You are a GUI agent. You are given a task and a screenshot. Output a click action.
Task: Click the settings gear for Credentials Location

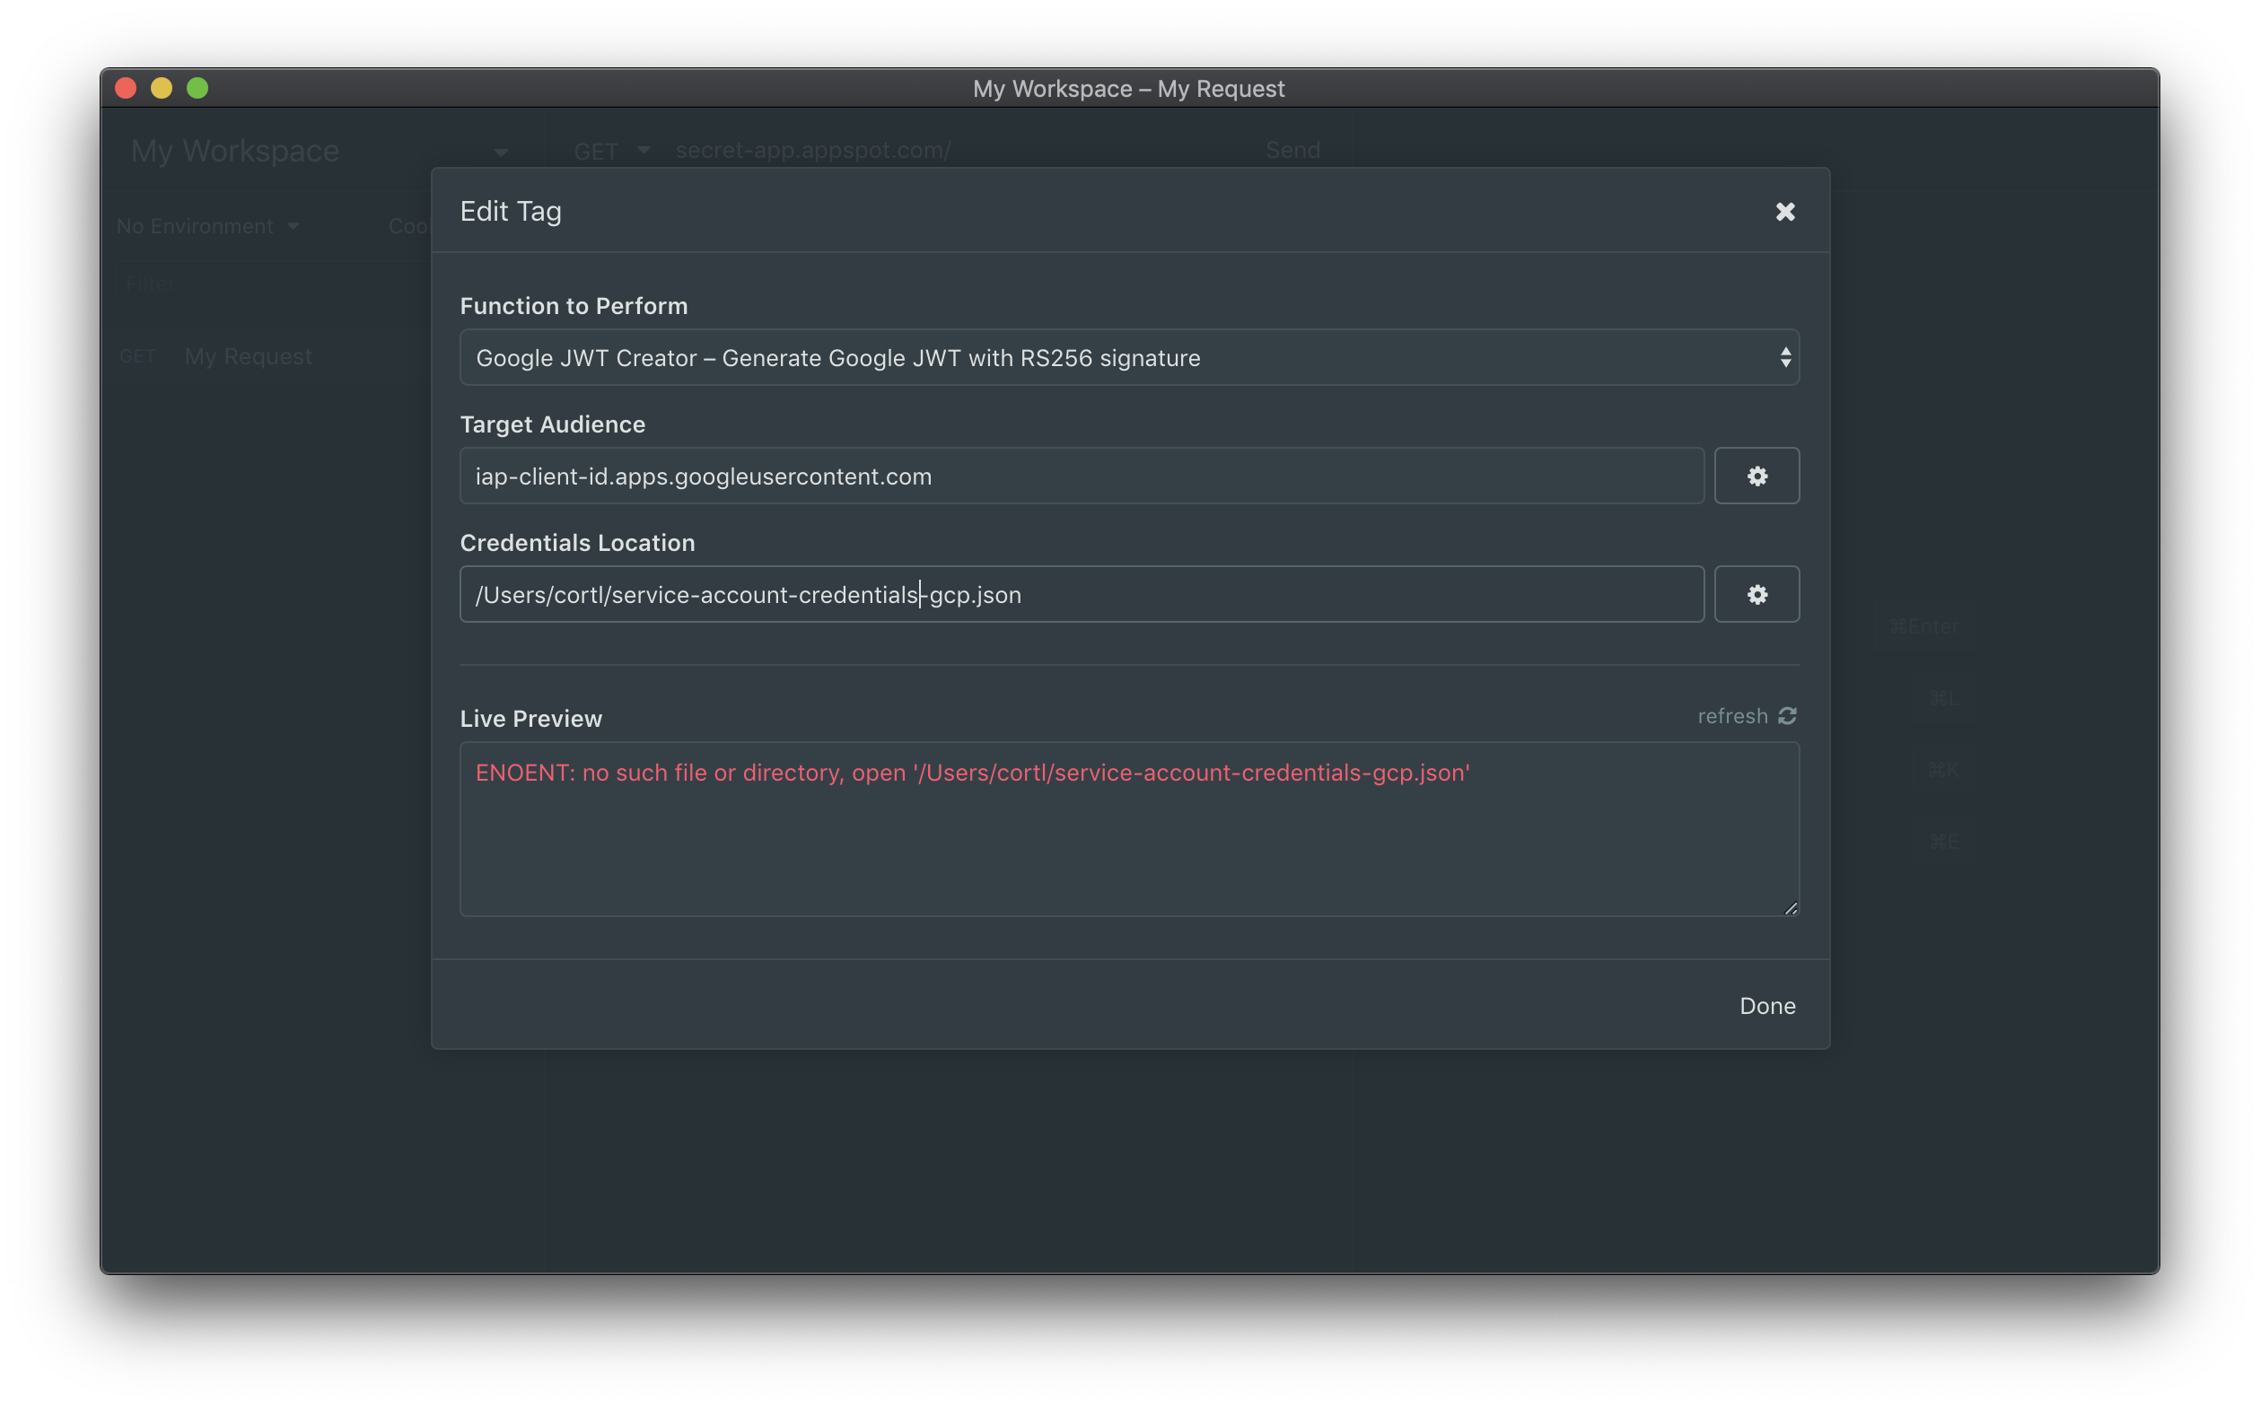point(1757,593)
